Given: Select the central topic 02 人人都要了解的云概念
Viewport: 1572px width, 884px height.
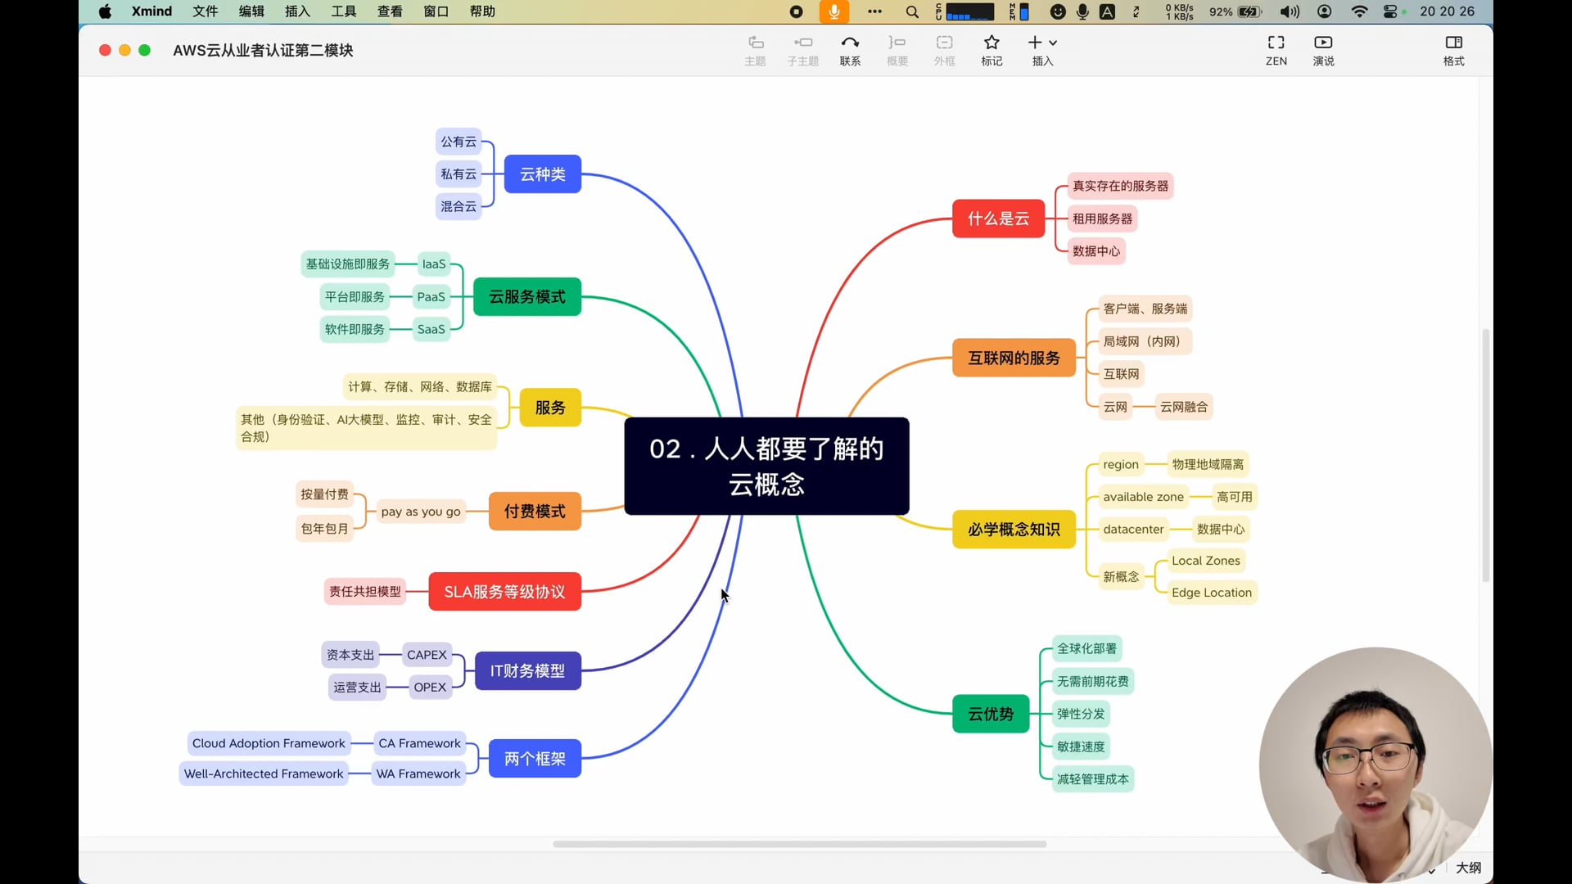Looking at the screenshot, I should (x=766, y=467).
